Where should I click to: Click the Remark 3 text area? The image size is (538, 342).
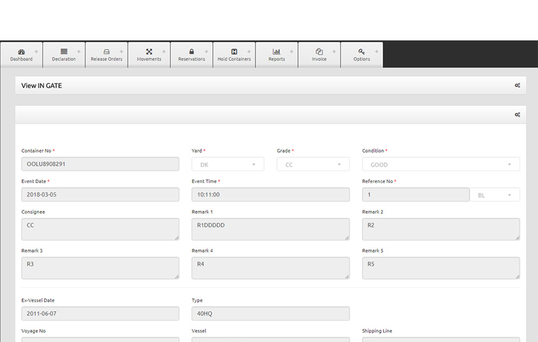pyautogui.click(x=100, y=268)
